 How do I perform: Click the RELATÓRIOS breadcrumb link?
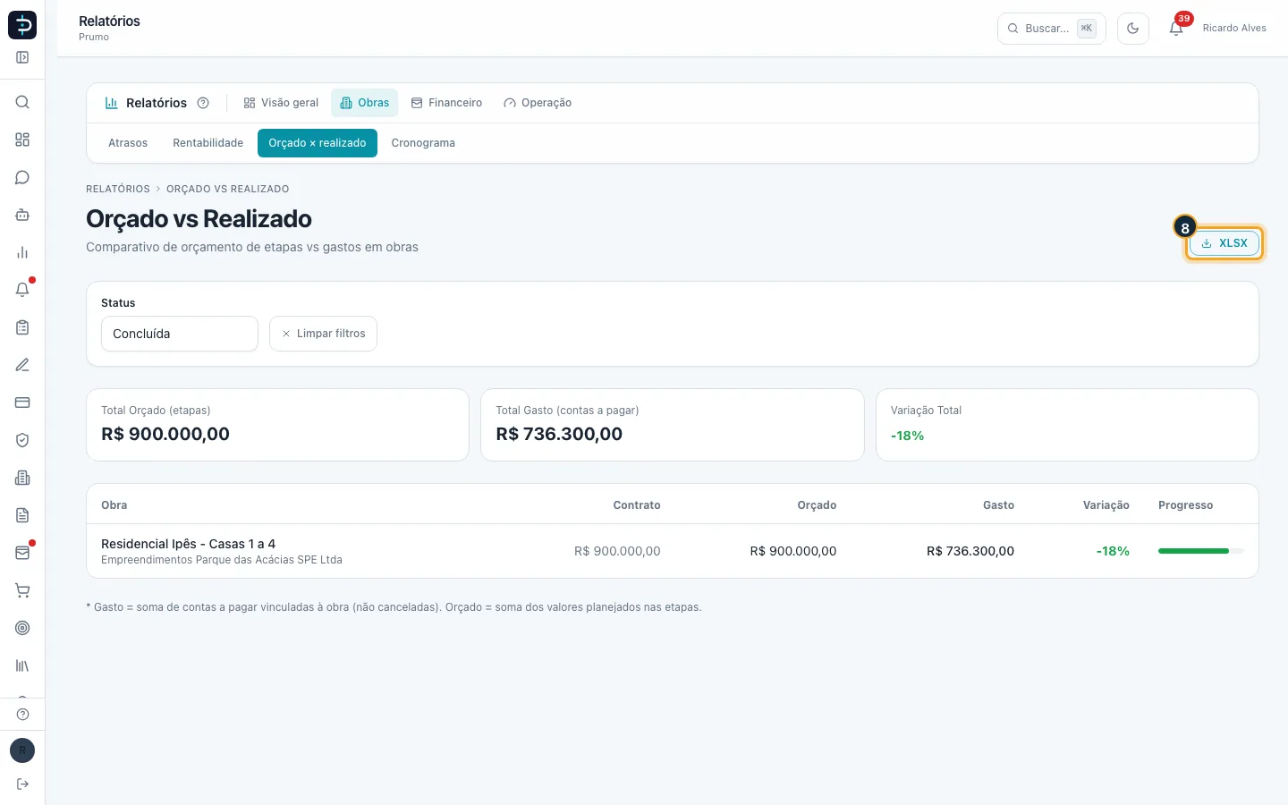[x=118, y=189]
